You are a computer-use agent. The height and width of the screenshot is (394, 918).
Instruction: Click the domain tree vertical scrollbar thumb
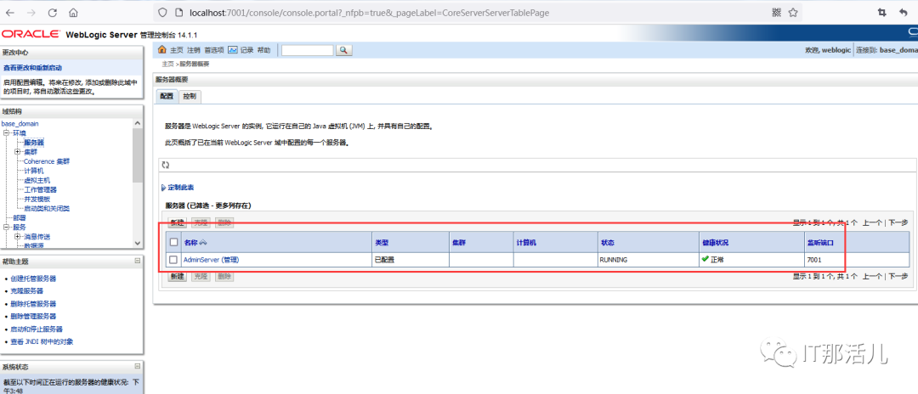[x=138, y=155]
